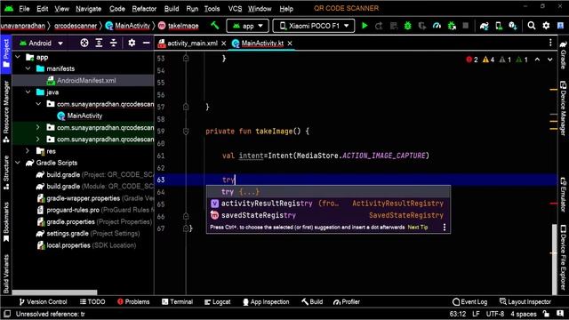Click the warnings count indicator showing 4
The width and height of the screenshot is (569, 320).
click(488, 60)
